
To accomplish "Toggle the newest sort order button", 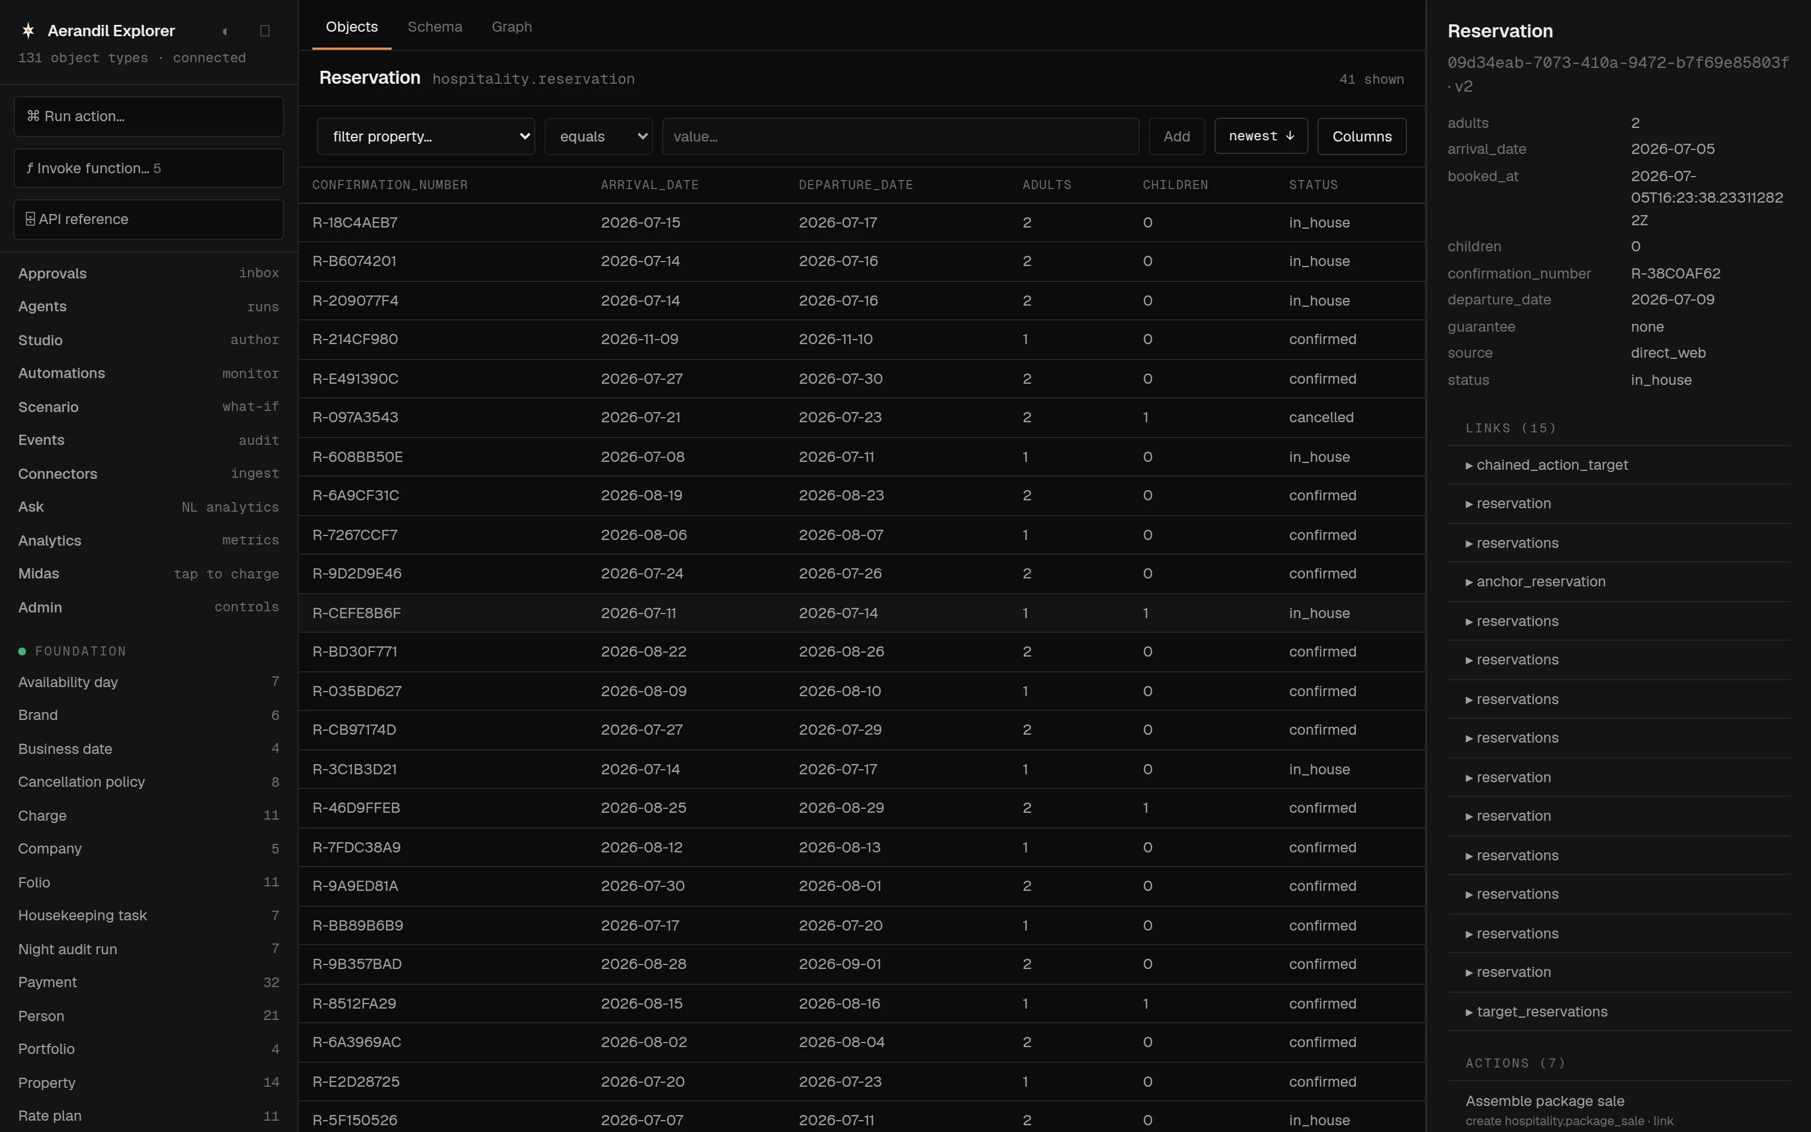I will click(x=1261, y=135).
